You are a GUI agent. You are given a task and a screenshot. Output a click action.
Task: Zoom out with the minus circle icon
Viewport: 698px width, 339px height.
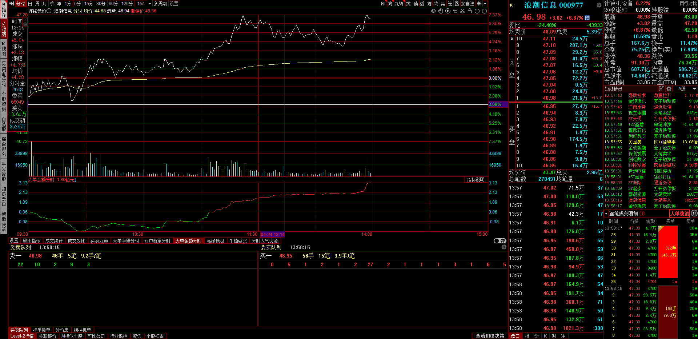point(484,11)
